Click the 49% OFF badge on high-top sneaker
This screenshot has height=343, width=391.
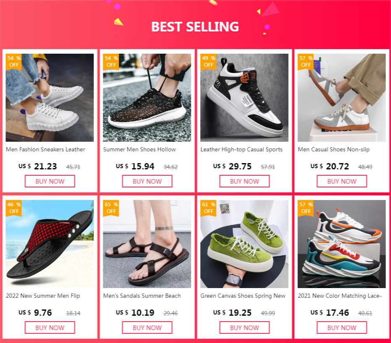pos(209,62)
